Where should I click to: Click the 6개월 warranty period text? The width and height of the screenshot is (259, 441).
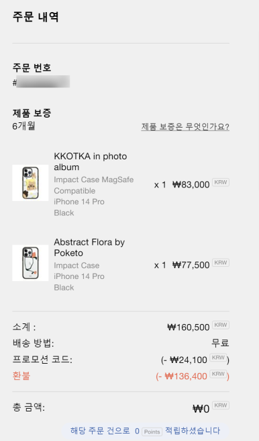tap(23, 126)
